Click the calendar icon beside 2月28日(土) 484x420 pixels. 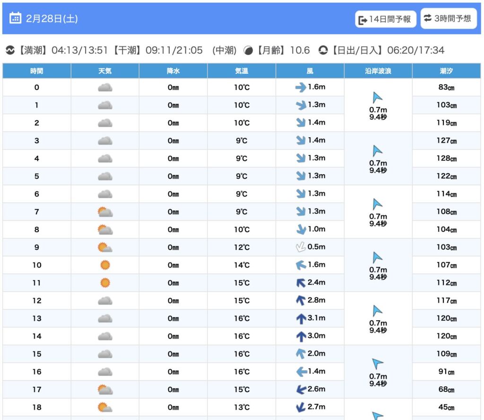[16, 18]
